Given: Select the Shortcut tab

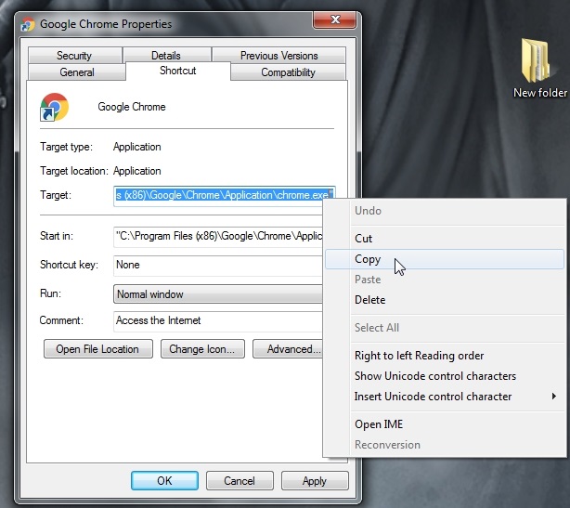Looking at the screenshot, I should (x=177, y=71).
